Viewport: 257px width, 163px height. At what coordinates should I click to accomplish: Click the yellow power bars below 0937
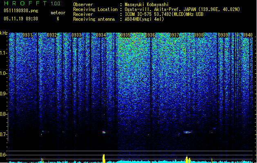pos(188,159)
